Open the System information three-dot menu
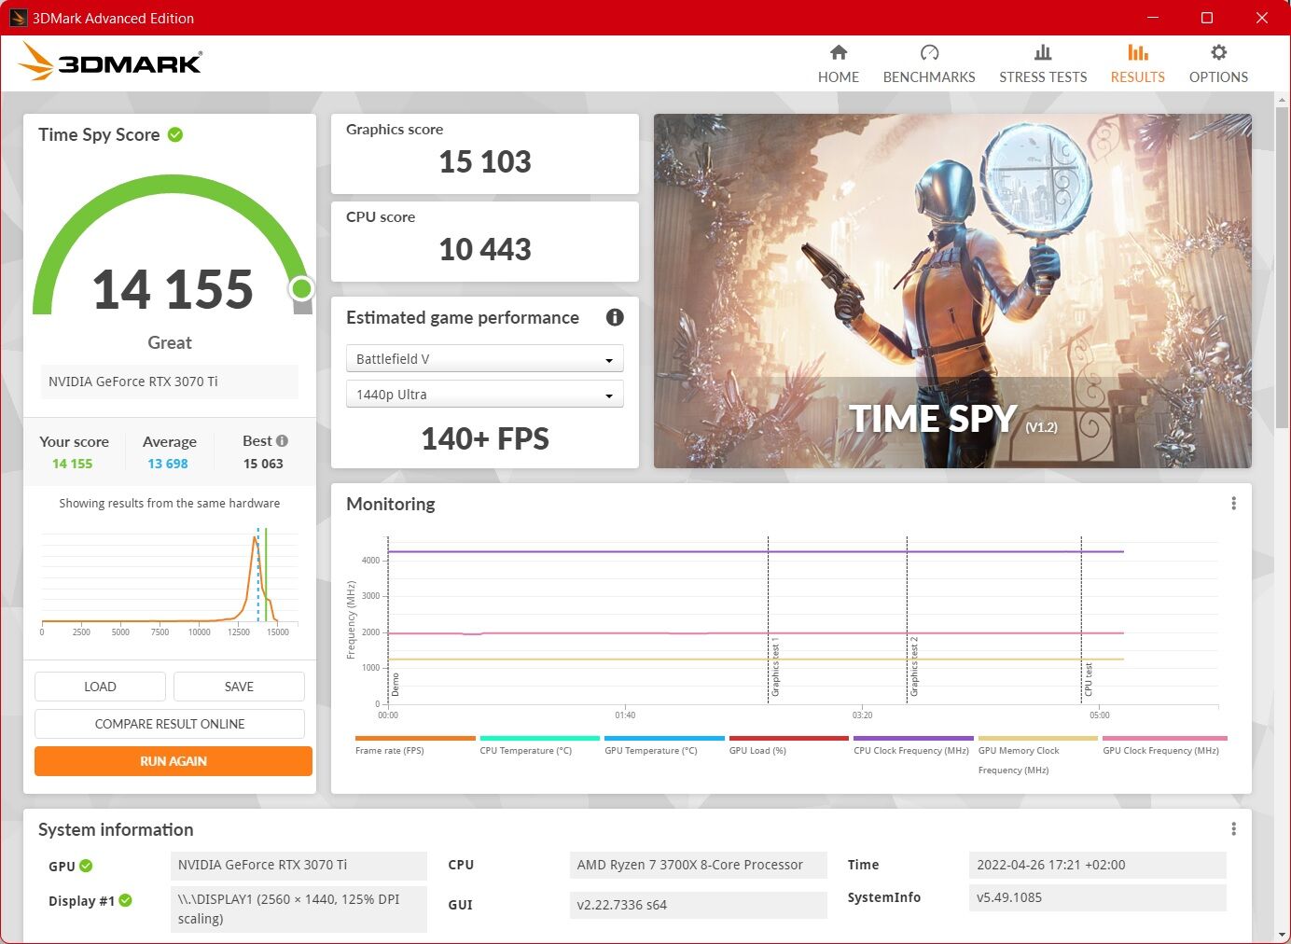The image size is (1291, 944). tap(1233, 829)
